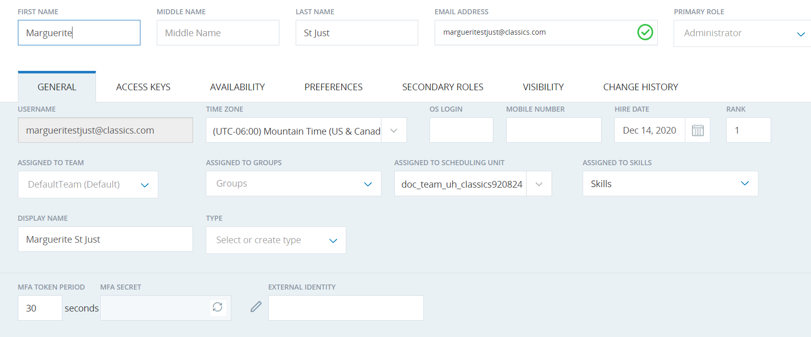Switch to the General tab
The width and height of the screenshot is (811, 337).
[57, 87]
